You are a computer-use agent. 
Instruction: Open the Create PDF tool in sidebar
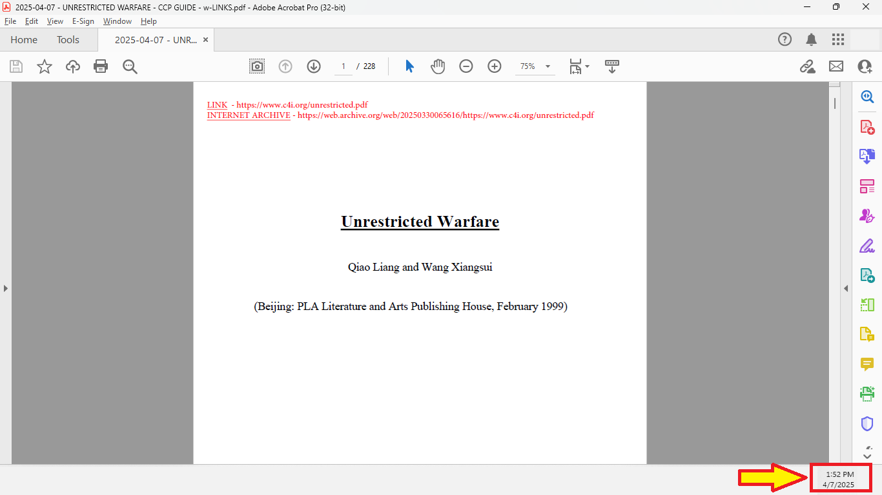867,127
